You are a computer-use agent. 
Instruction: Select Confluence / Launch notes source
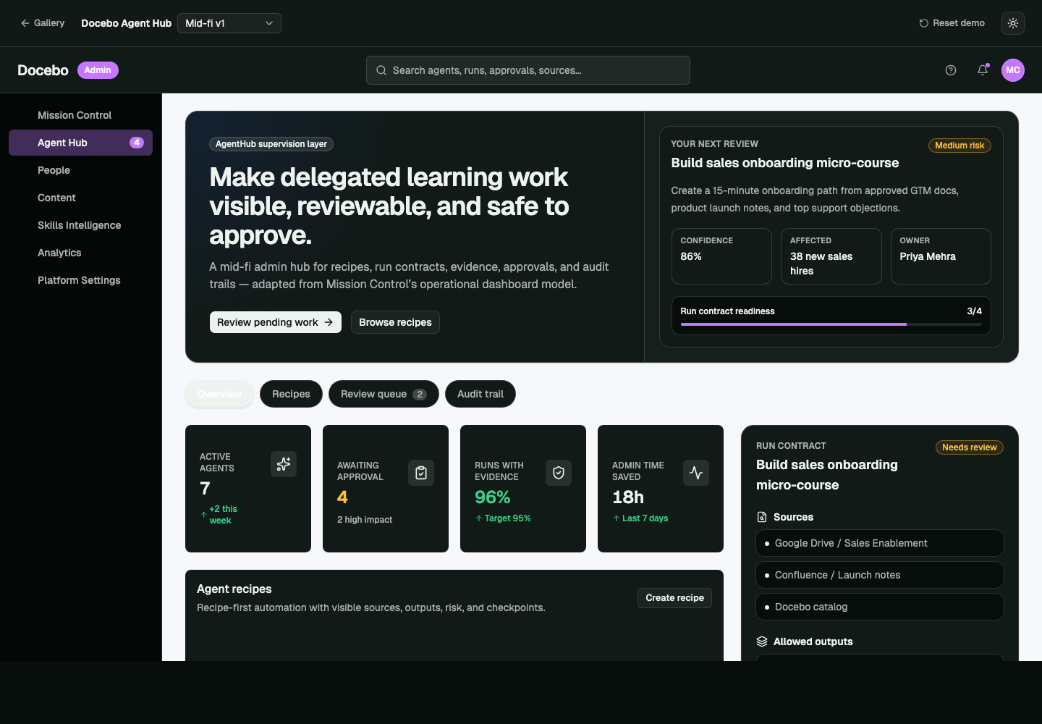(880, 575)
